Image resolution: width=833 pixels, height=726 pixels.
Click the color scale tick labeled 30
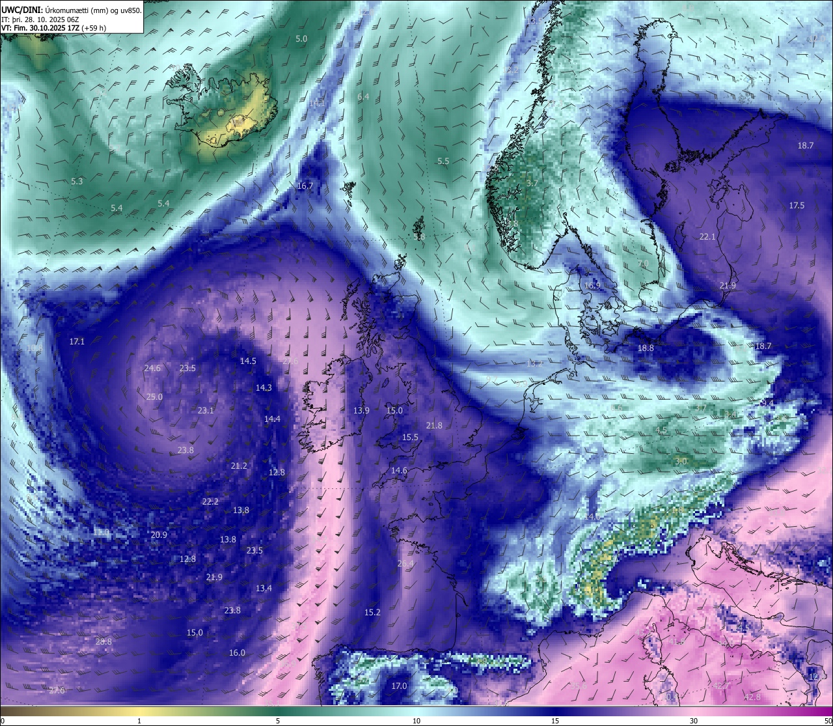coord(694,721)
